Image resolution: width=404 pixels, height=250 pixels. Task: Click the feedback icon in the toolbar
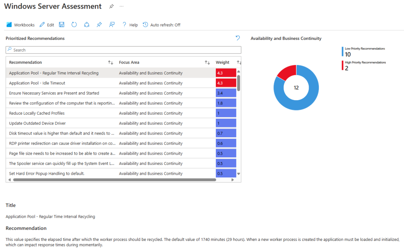[112, 24]
